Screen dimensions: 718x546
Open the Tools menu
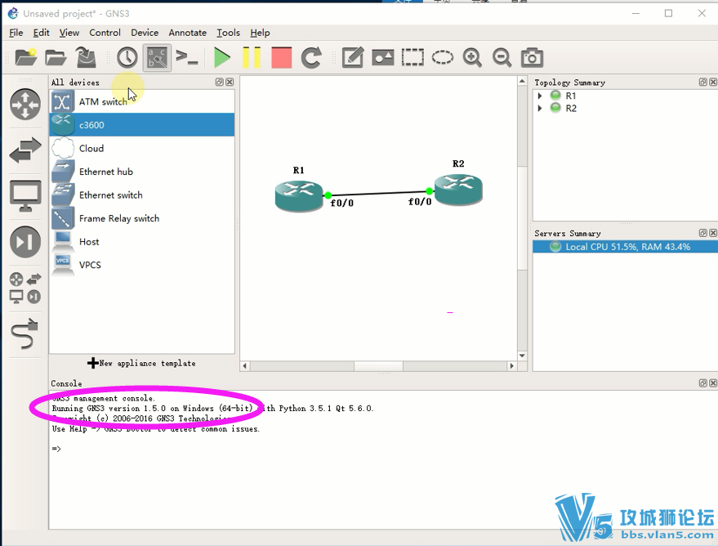[x=228, y=33]
